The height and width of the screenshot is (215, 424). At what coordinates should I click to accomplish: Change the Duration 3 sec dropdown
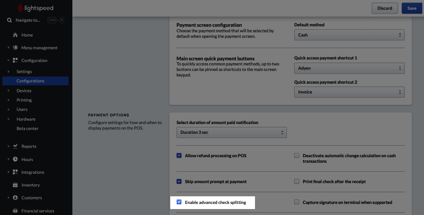tap(231, 132)
